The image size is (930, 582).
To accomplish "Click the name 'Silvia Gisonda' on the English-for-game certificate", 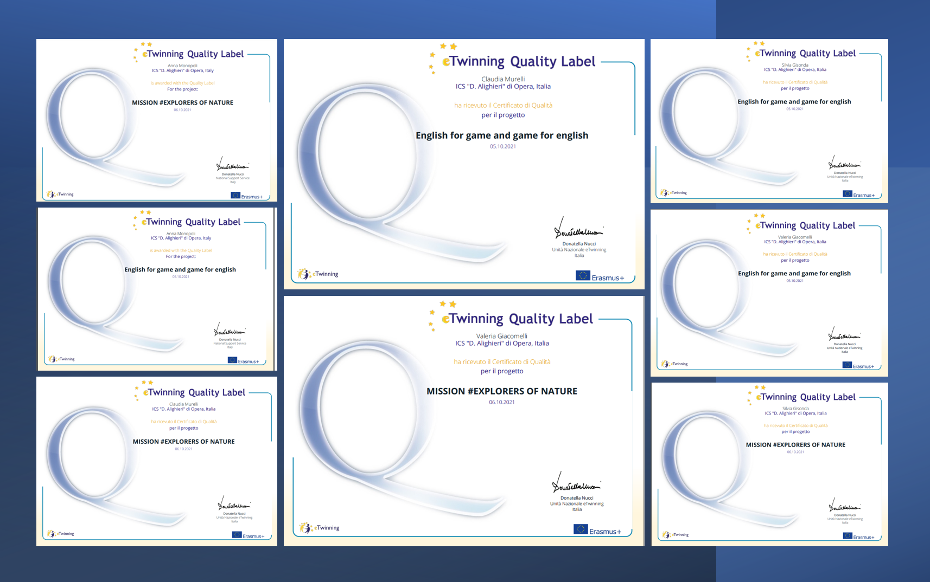I will pos(795,65).
